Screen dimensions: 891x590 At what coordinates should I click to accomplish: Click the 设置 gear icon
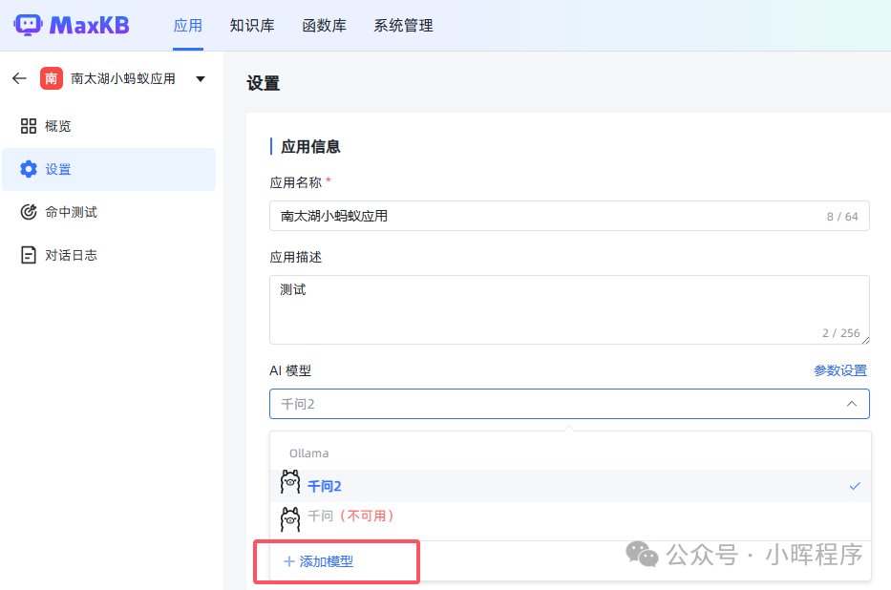29,169
